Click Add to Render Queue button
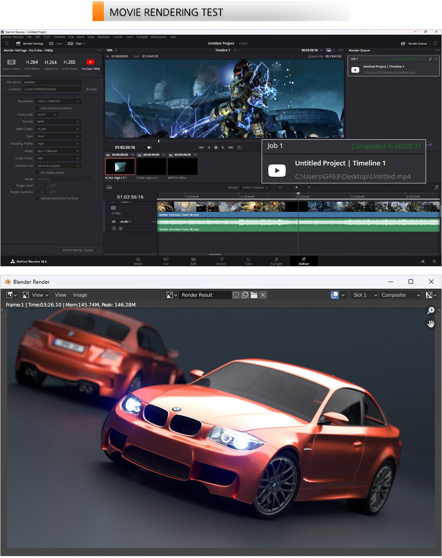442x558 pixels. [78, 250]
